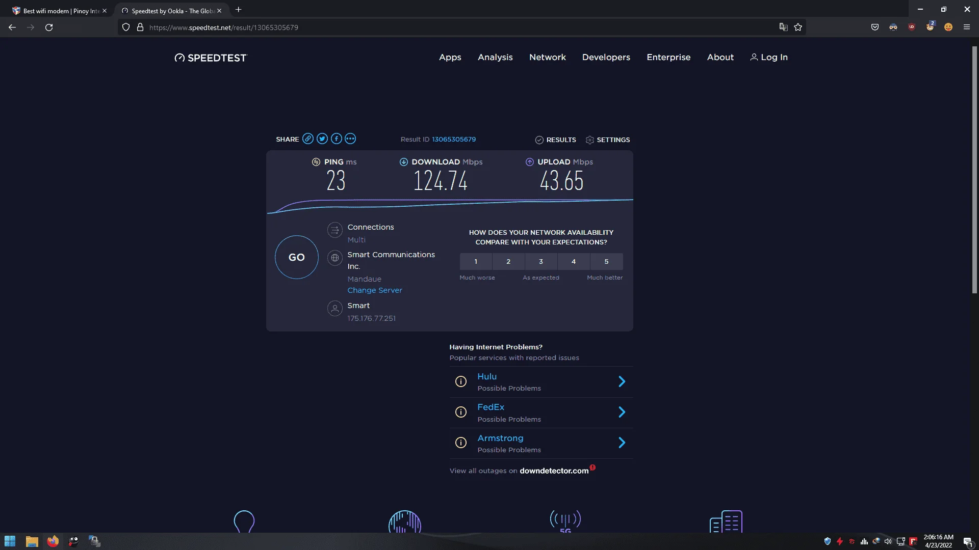Viewport: 979px width, 550px height.
Task: Click the Armstrong service link
Action: pos(500,438)
